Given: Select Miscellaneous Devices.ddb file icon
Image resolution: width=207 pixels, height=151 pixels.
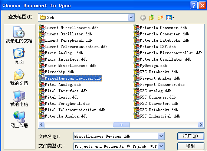Looking at the screenshot, I should [x=42, y=78].
